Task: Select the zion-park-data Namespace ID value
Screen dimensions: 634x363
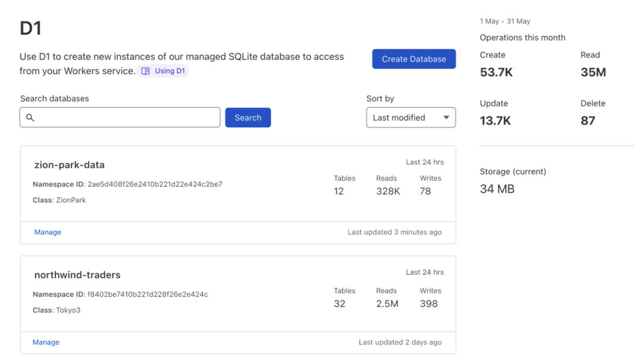Action: pyautogui.click(x=155, y=184)
